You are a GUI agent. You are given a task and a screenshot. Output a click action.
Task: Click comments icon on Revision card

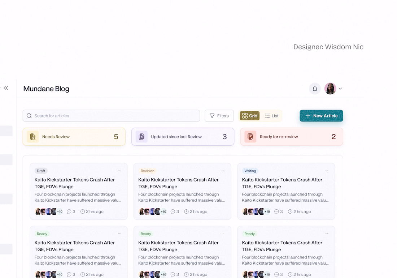point(173,211)
